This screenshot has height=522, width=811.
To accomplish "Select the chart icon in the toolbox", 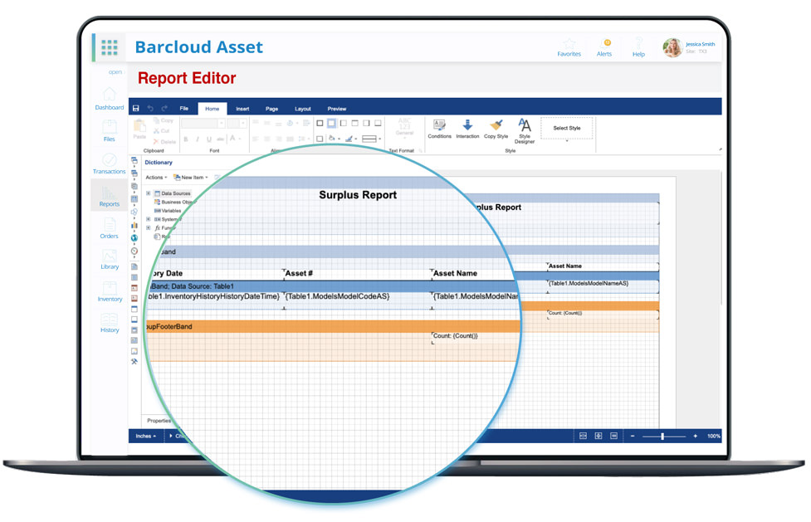I will pos(134,225).
